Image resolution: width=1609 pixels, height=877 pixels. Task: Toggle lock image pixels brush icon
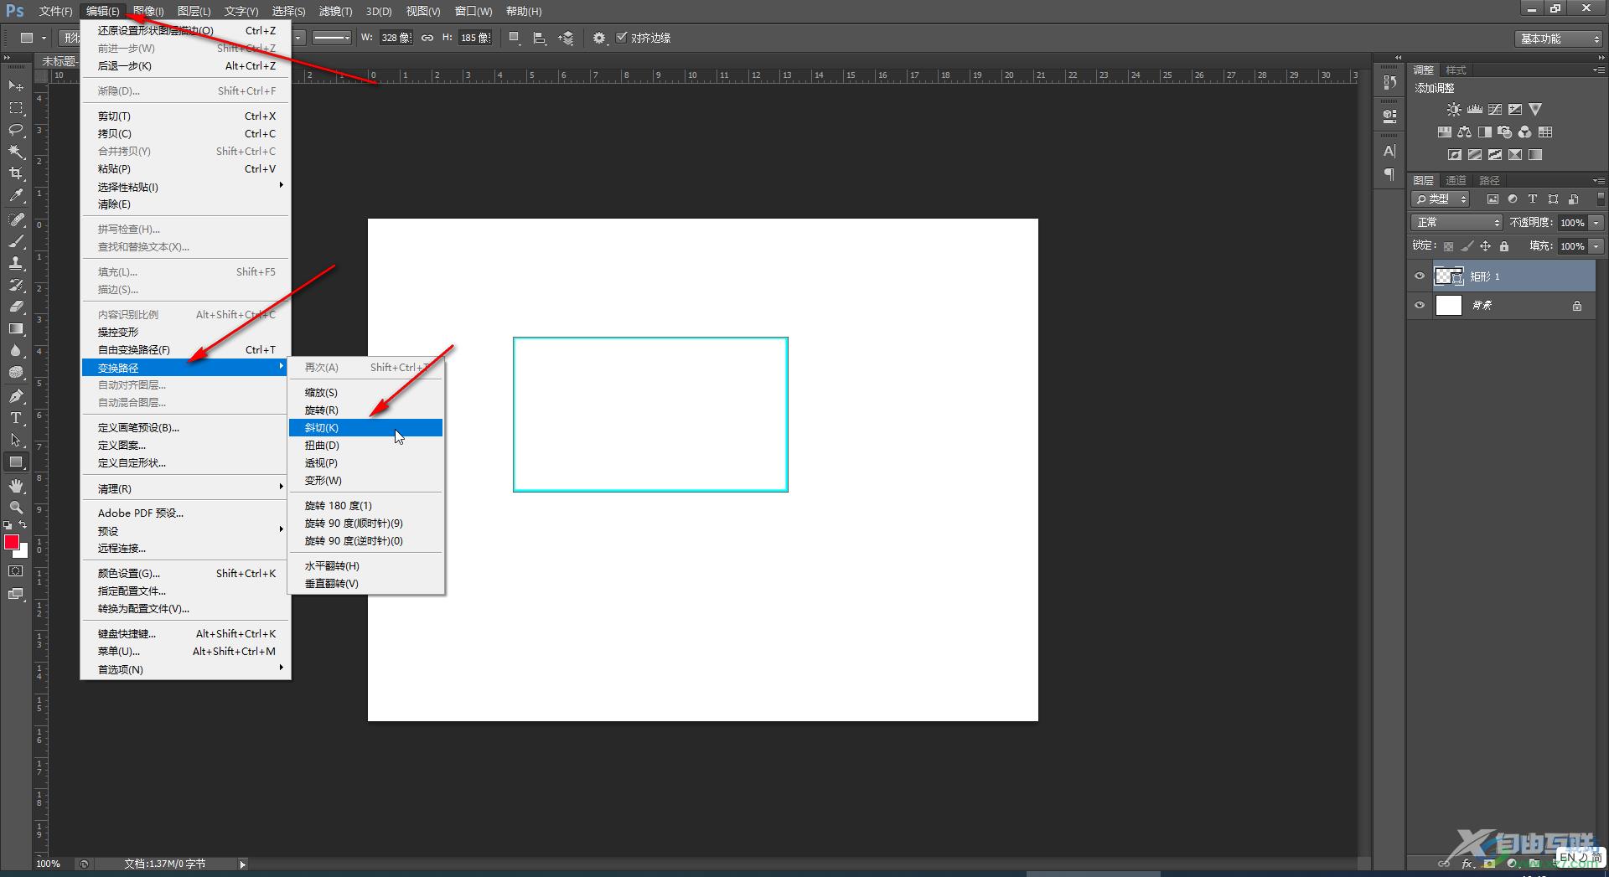coord(1467,246)
